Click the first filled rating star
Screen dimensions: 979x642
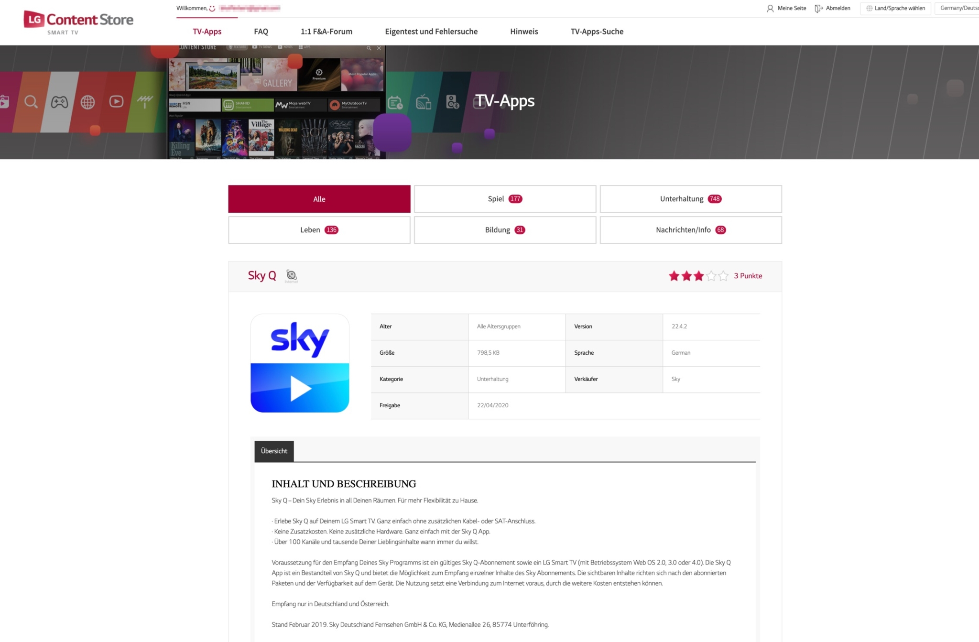[674, 276]
